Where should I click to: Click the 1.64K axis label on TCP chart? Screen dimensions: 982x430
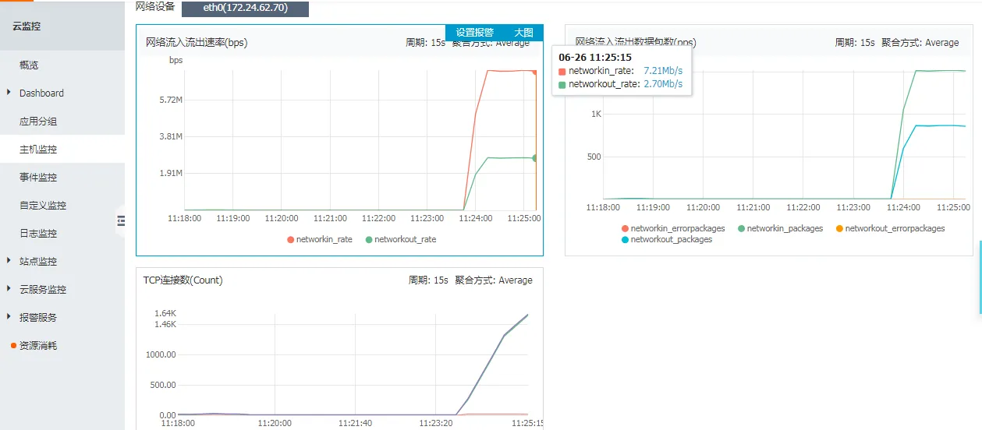pyautogui.click(x=165, y=313)
